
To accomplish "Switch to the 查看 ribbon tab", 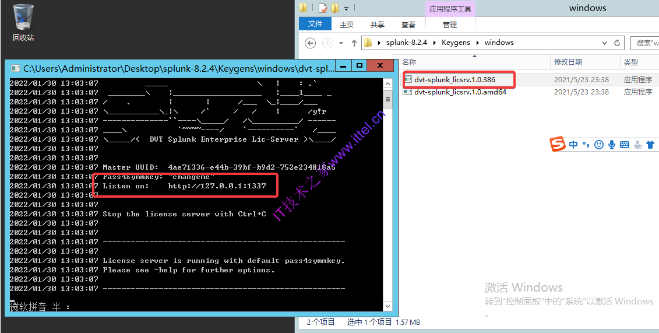I will point(408,25).
